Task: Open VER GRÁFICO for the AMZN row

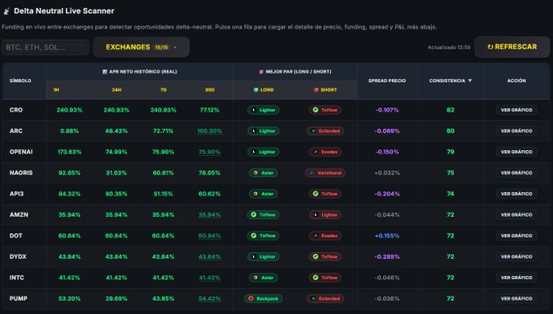Action: click(x=516, y=215)
